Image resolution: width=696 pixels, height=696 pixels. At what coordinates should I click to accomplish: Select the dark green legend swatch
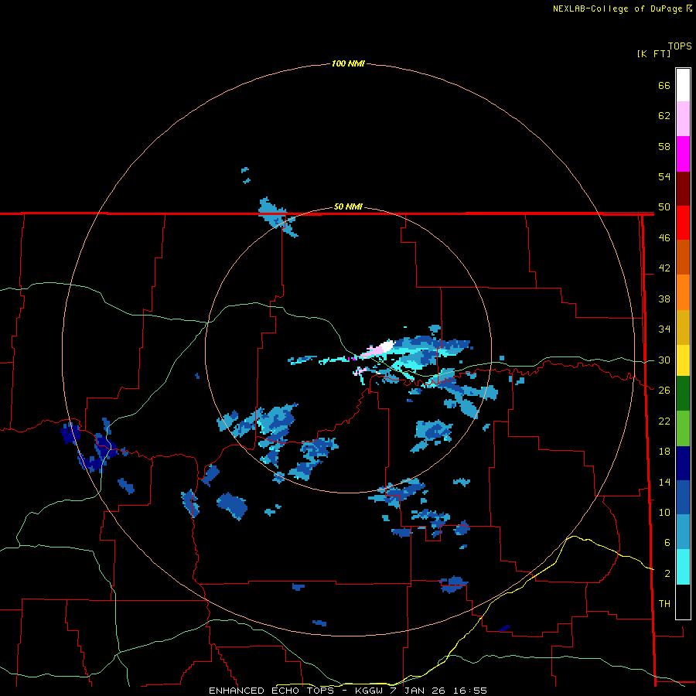(683, 394)
